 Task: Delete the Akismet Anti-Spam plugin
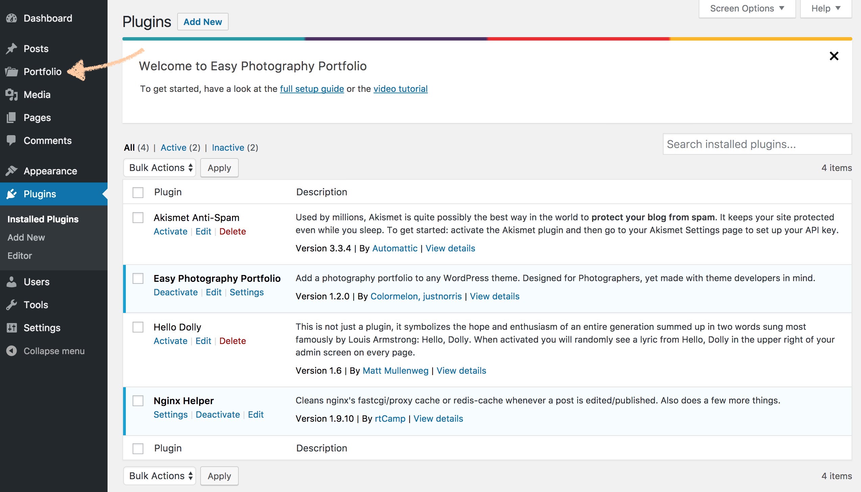click(x=232, y=231)
